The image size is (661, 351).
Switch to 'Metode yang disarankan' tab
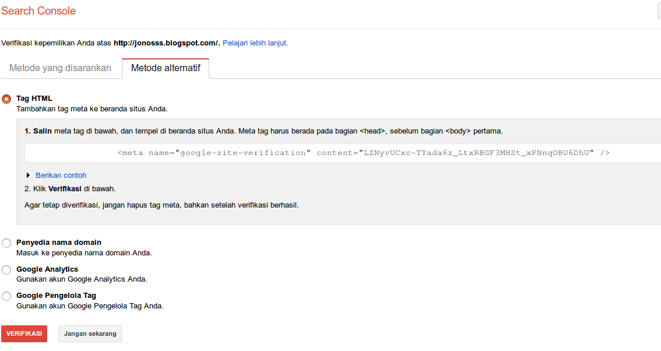[60, 68]
